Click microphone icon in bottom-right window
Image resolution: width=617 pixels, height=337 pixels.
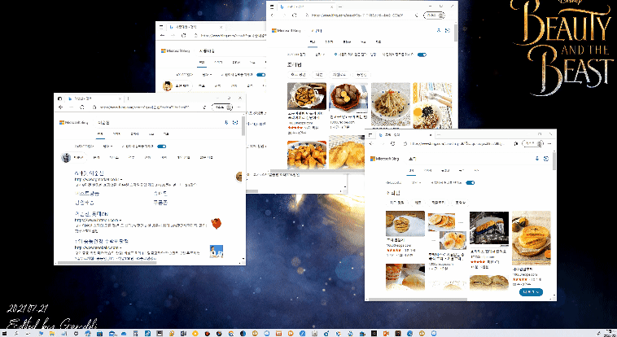click(537, 159)
